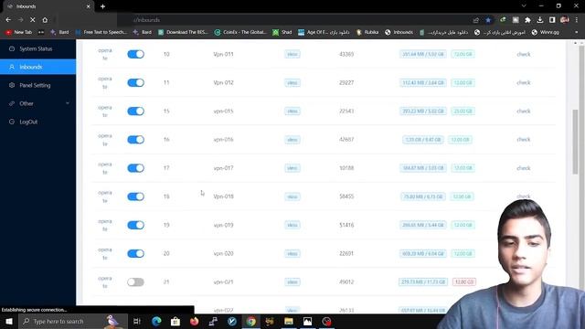Open the New Tab bookmark
Image resolution: width=585 pixels, height=329 pixels.
[x=18, y=33]
